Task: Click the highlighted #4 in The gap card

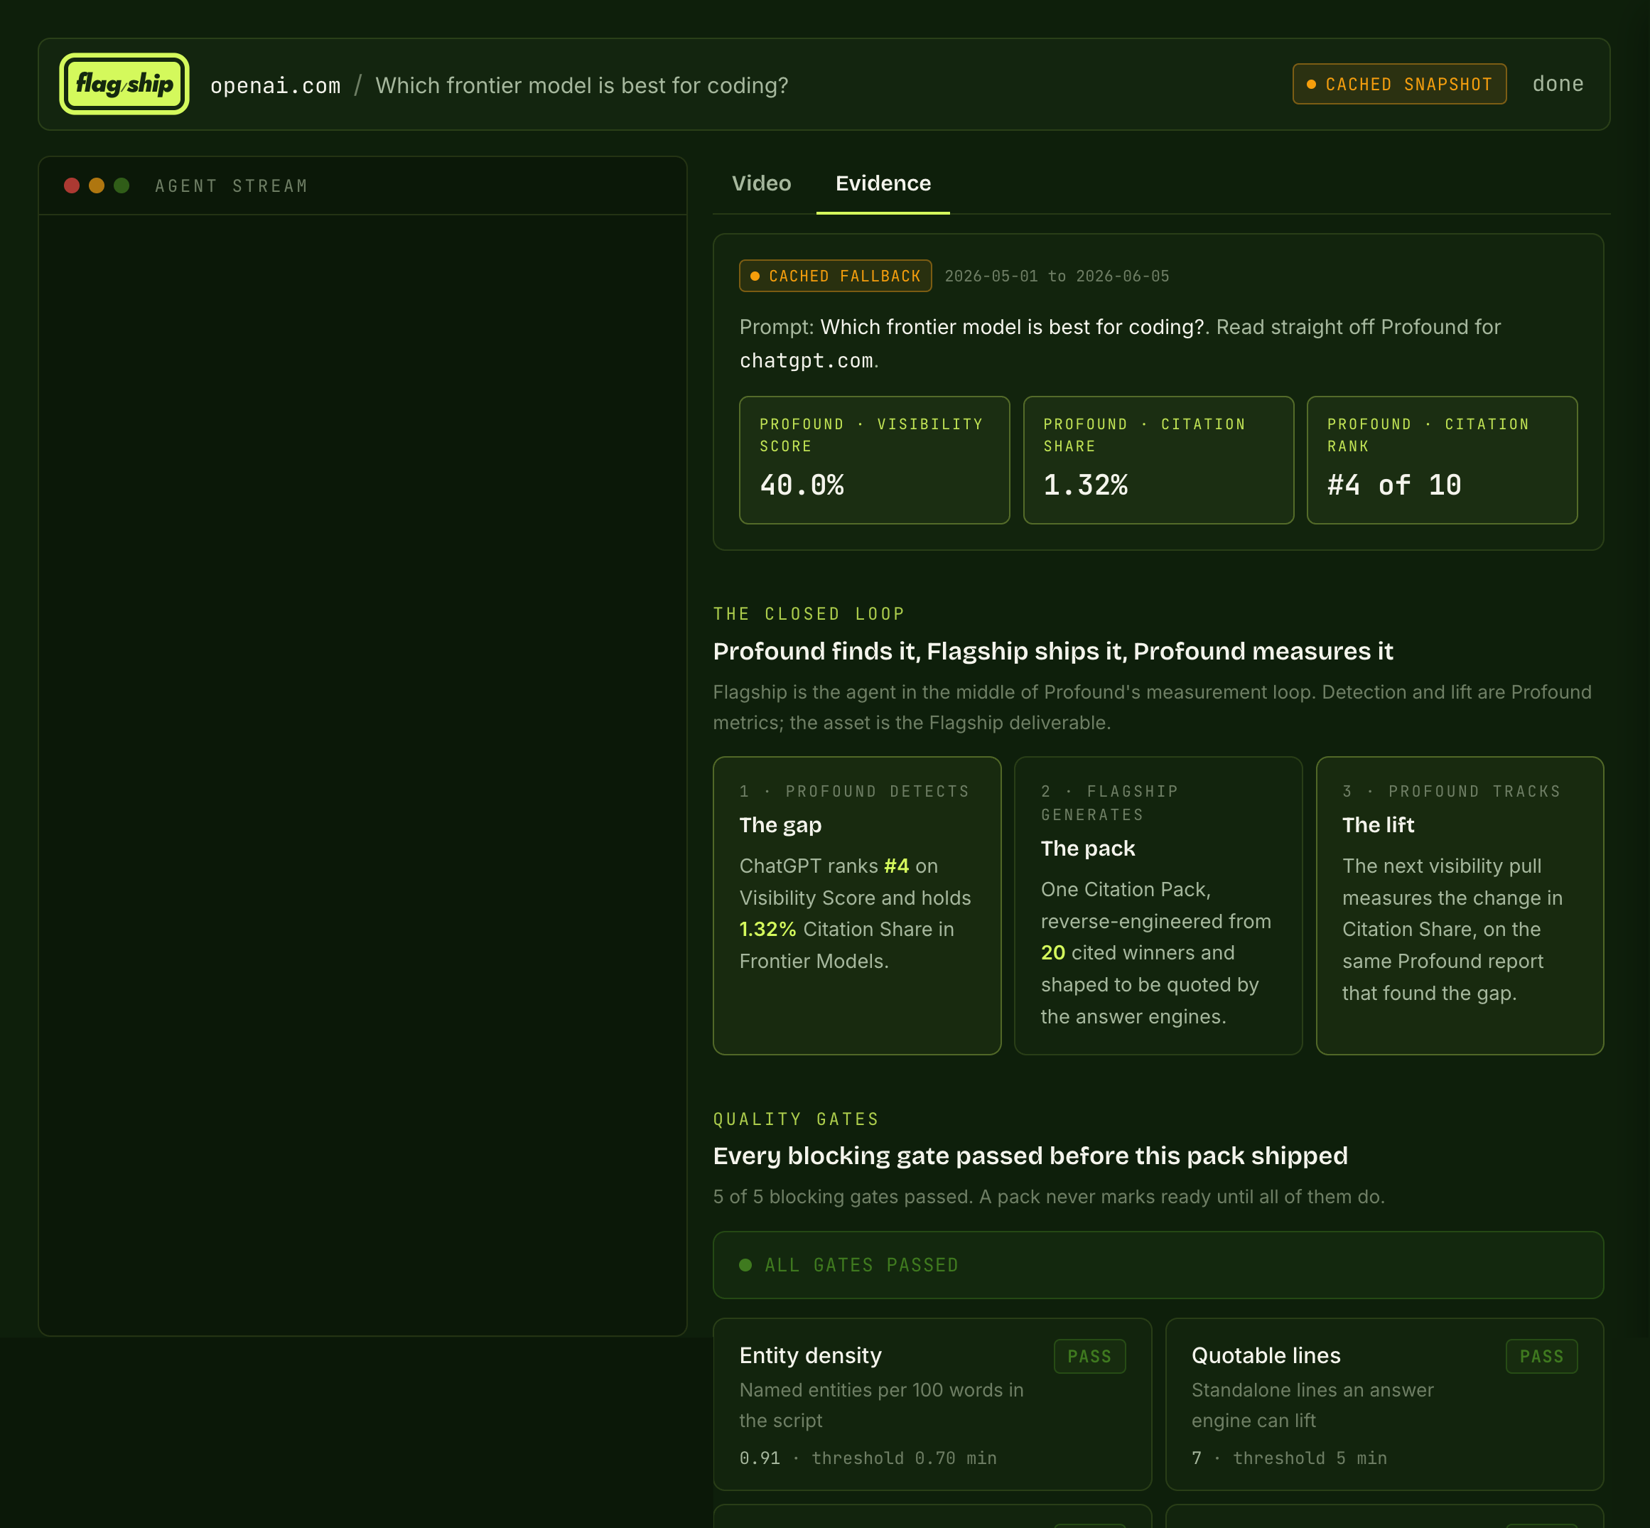Action: click(x=896, y=866)
